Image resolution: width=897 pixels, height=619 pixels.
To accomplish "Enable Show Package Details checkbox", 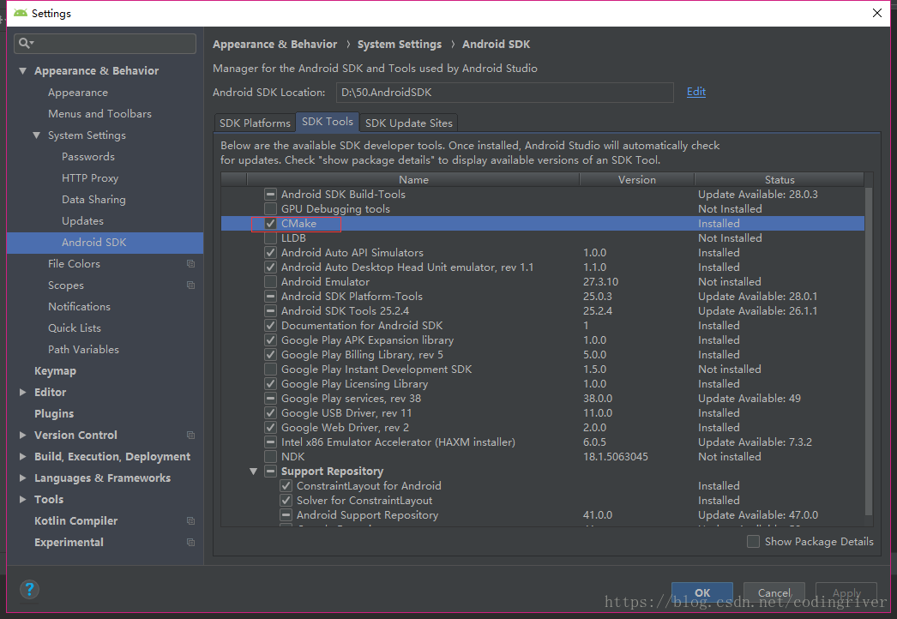I will pos(754,541).
